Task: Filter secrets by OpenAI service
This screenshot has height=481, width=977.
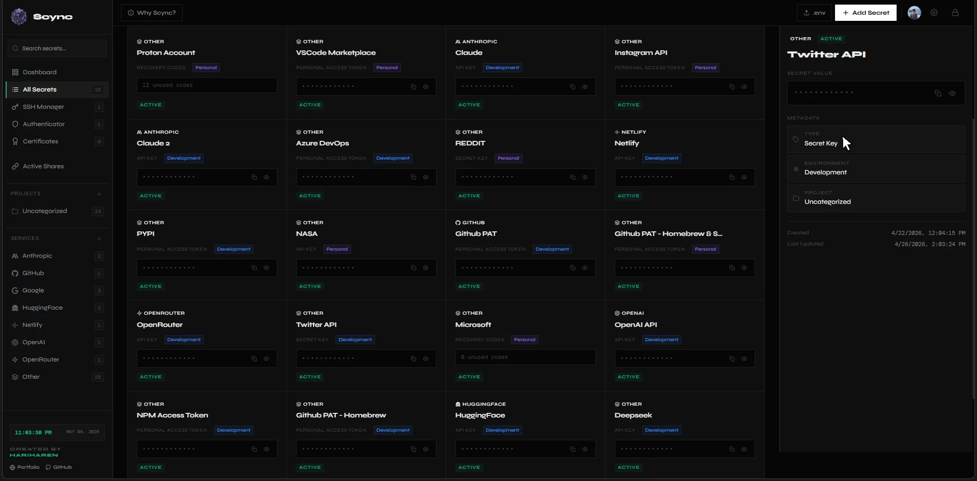Action: [x=57, y=342]
